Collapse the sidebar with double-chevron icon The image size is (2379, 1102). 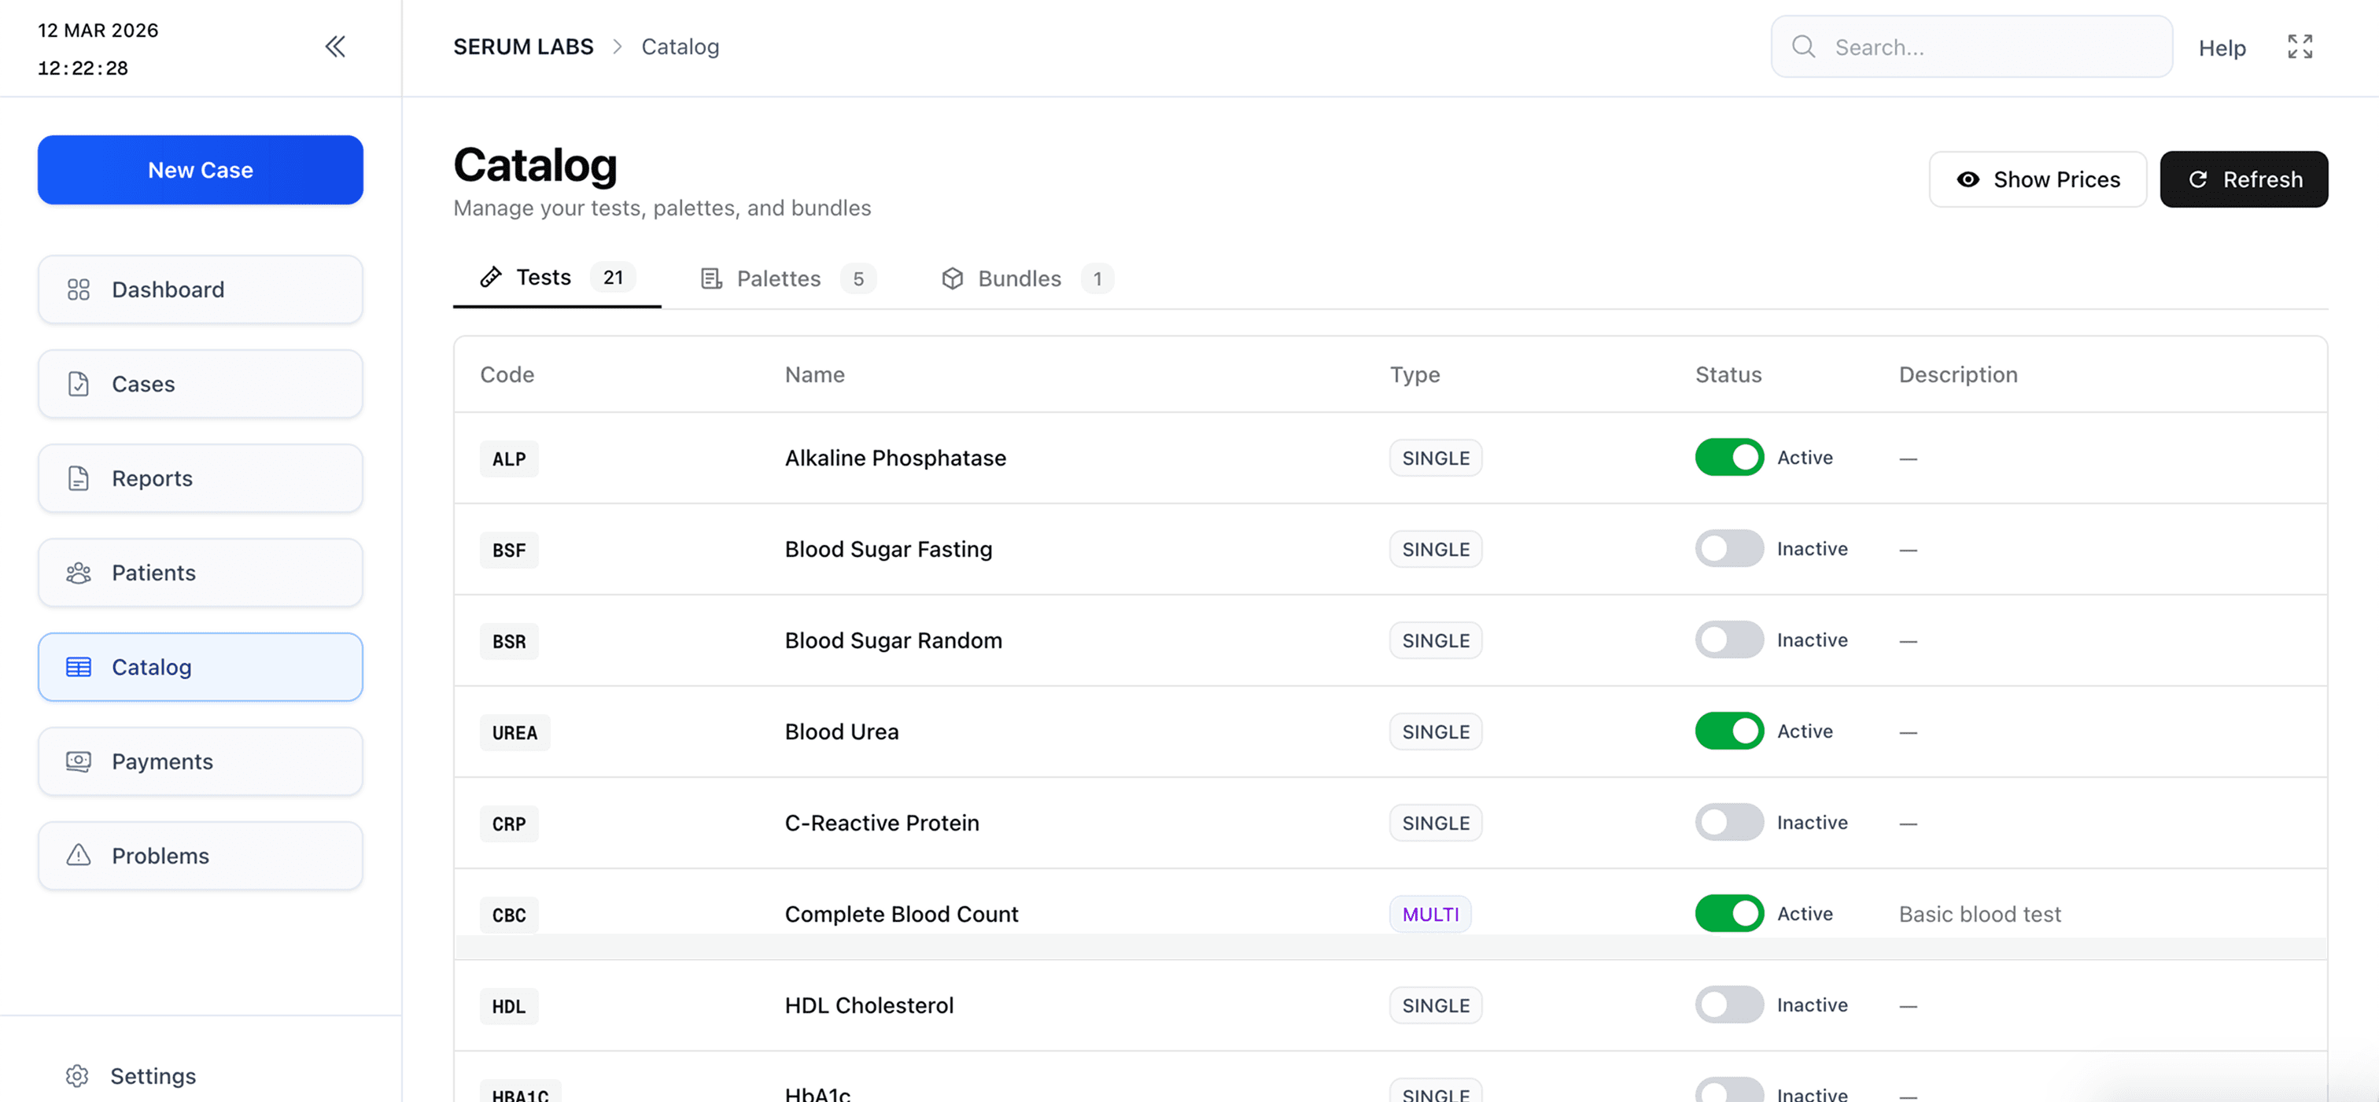click(335, 46)
